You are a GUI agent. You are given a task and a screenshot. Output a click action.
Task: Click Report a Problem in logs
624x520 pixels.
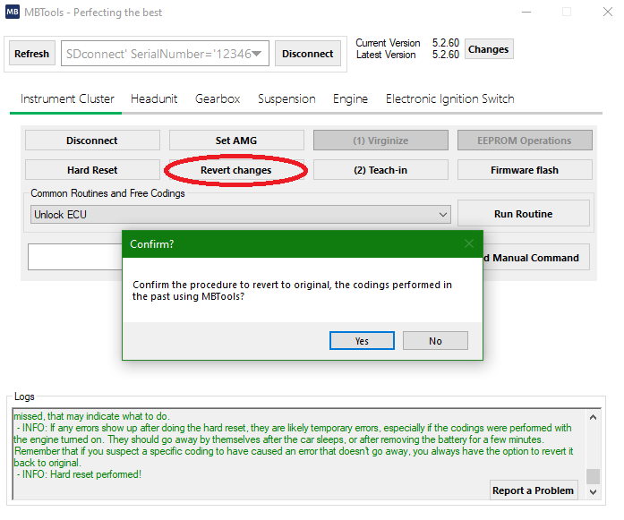534,490
